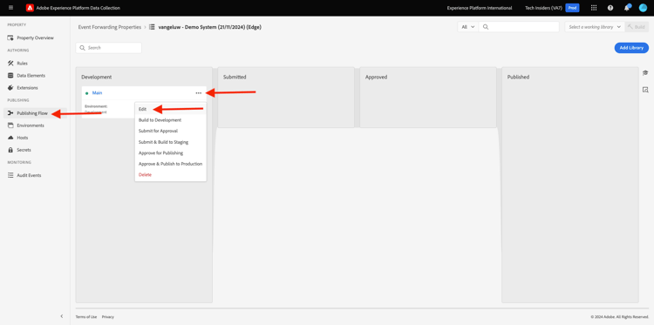The height and width of the screenshot is (325, 654).
Task: Click the top search input field
Action: 519,27
